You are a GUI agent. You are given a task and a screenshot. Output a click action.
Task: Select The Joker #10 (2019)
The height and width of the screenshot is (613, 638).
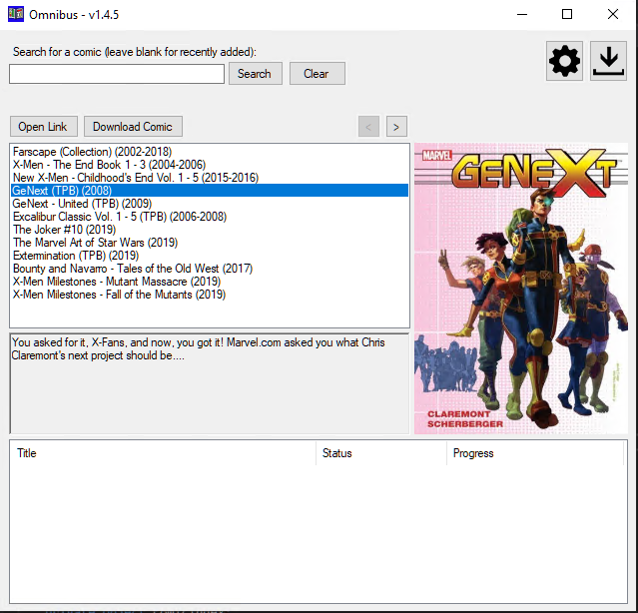(x=210, y=230)
